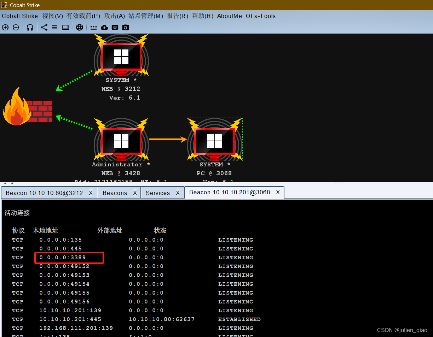The height and width of the screenshot is (337, 433).
Task: Open the AboutMe menu
Action: (x=230, y=16)
